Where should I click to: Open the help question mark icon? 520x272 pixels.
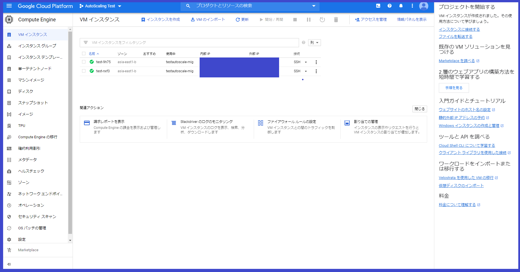[390, 6]
